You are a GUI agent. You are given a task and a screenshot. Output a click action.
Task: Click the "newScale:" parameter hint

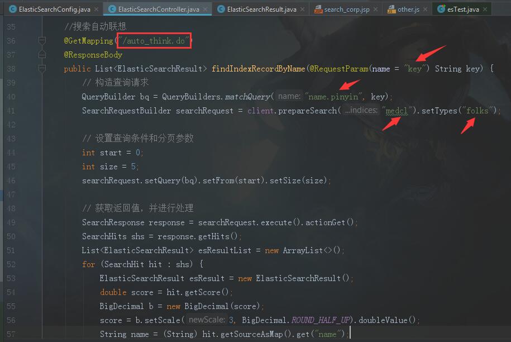[x=207, y=320]
